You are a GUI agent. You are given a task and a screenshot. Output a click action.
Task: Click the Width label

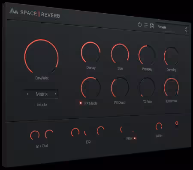(x=159, y=135)
